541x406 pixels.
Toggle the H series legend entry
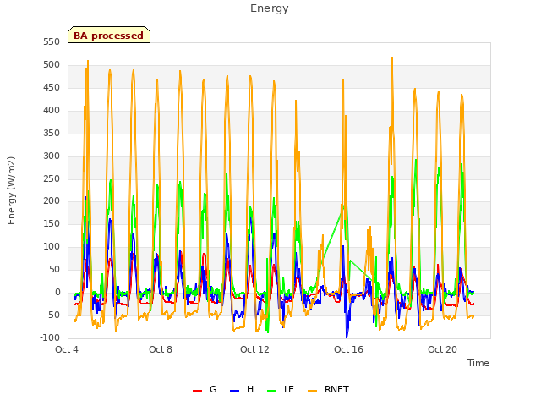[x=242, y=389]
